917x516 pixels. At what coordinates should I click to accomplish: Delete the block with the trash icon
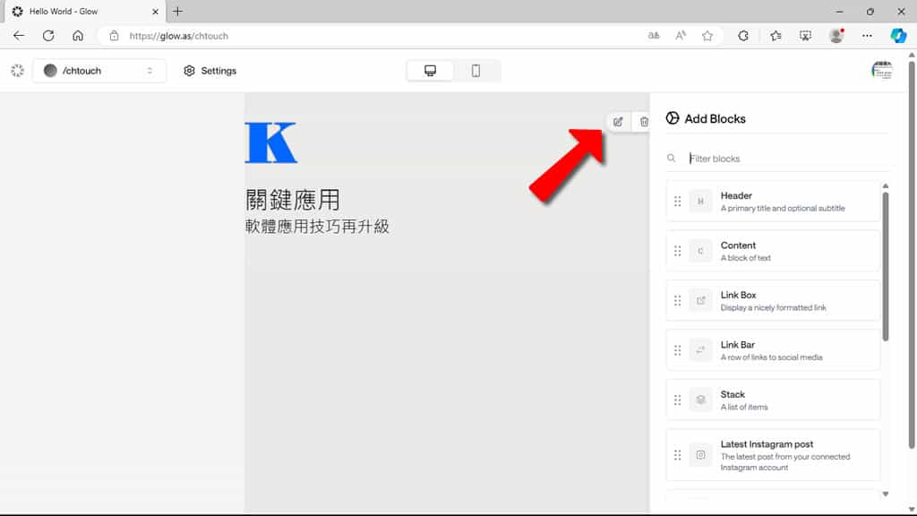point(643,122)
